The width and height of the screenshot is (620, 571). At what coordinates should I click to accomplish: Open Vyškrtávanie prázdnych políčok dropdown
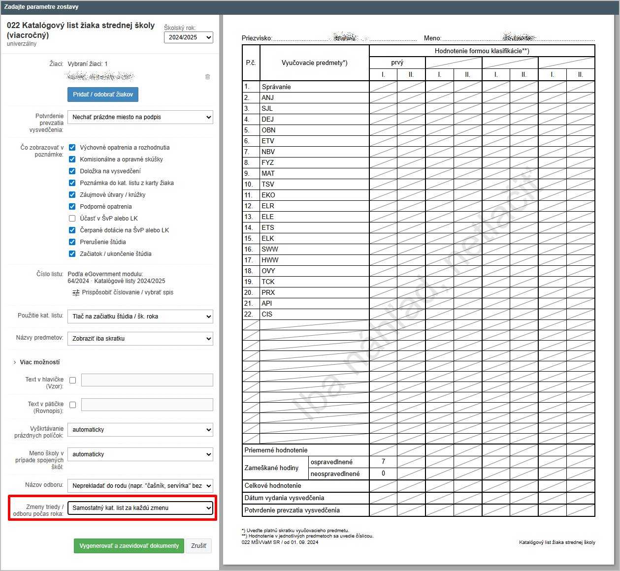pyautogui.click(x=140, y=430)
